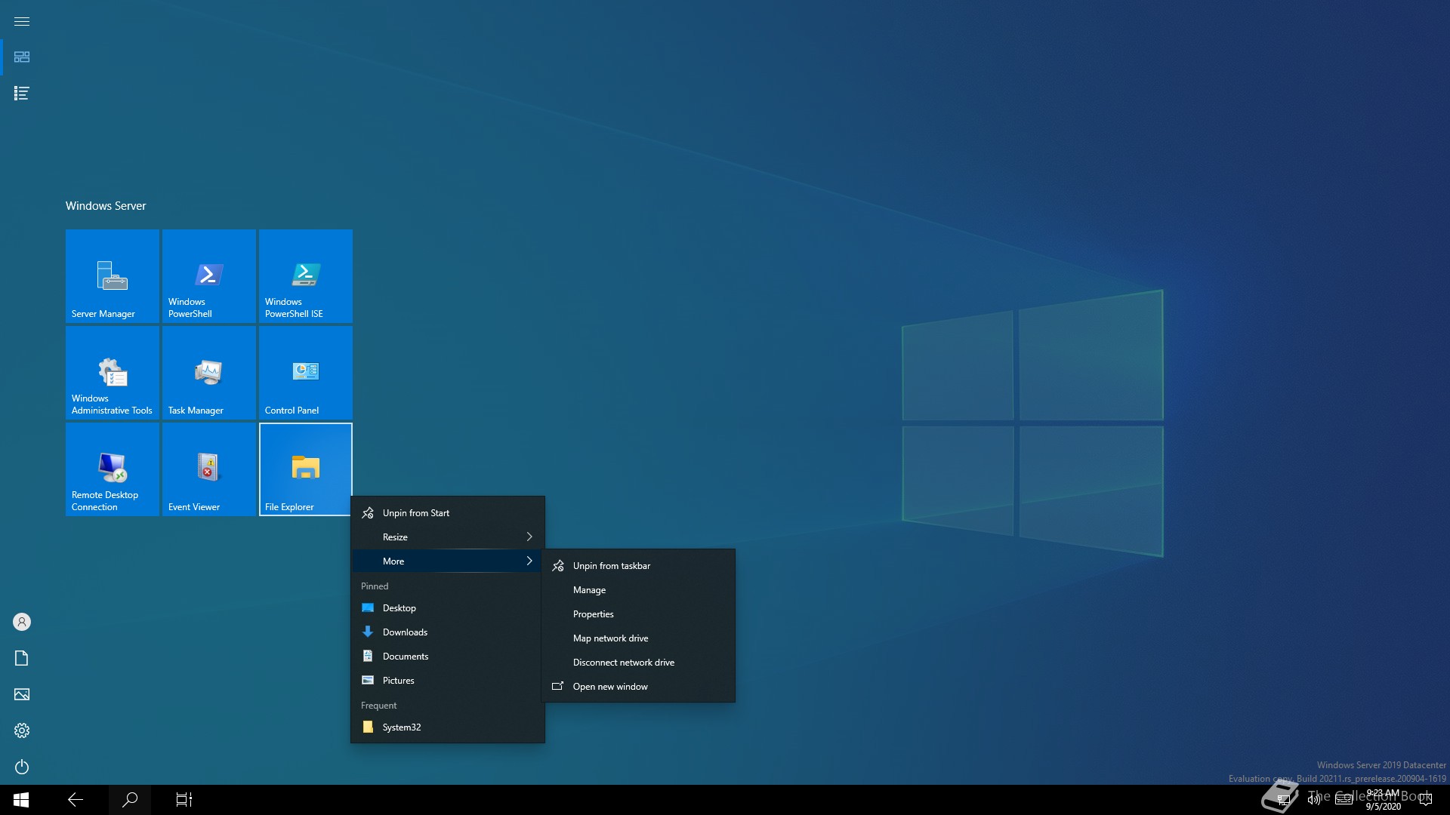Open Documents from the Start sidebar
Screen dimensions: 1450x815
tap(22, 658)
